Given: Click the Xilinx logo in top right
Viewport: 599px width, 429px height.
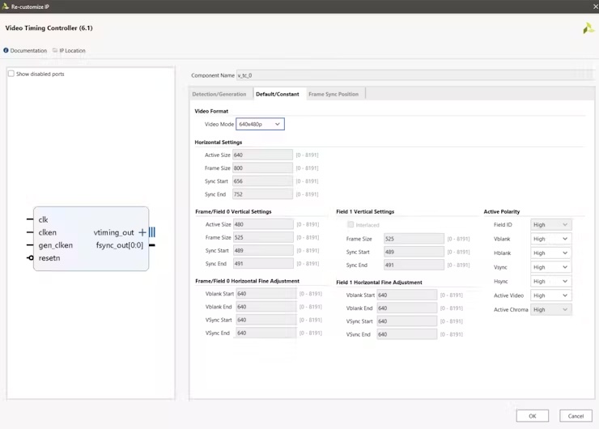Looking at the screenshot, I should tap(588, 28).
